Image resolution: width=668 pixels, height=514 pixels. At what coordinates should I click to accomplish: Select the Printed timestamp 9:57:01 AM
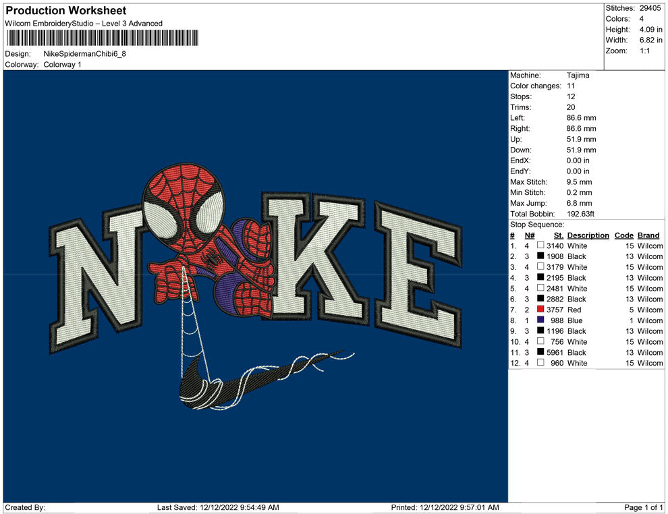[x=479, y=507]
